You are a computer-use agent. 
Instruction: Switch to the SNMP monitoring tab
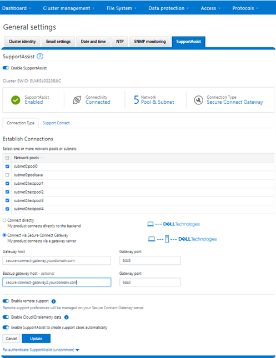coord(150,42)
